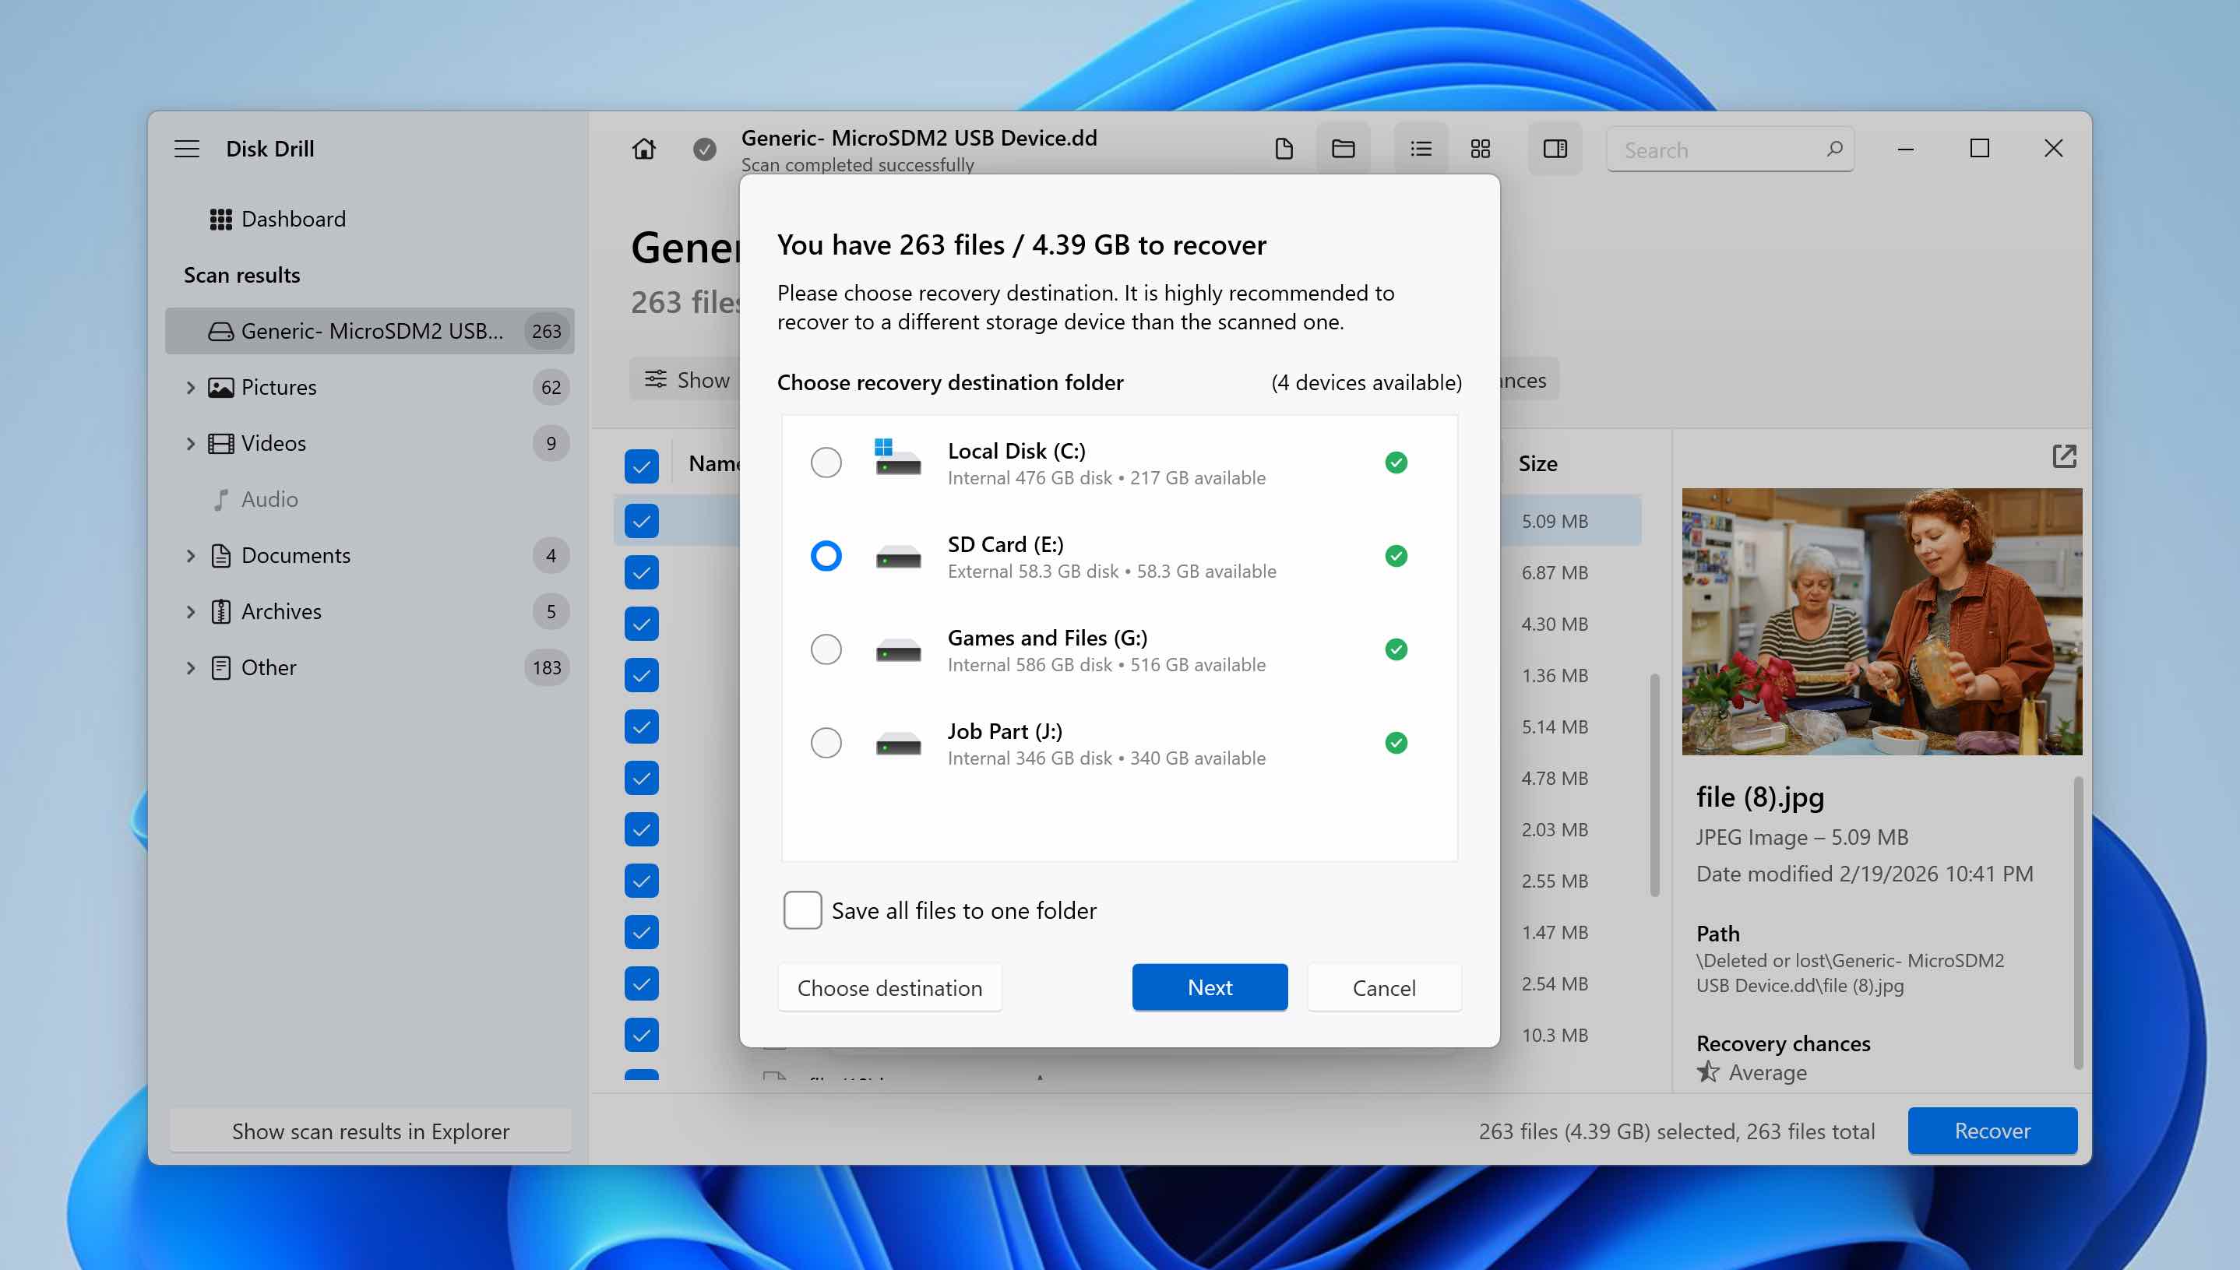
Task: Select Local Disk (C:) as recovery destination
Action: point(825,463)
